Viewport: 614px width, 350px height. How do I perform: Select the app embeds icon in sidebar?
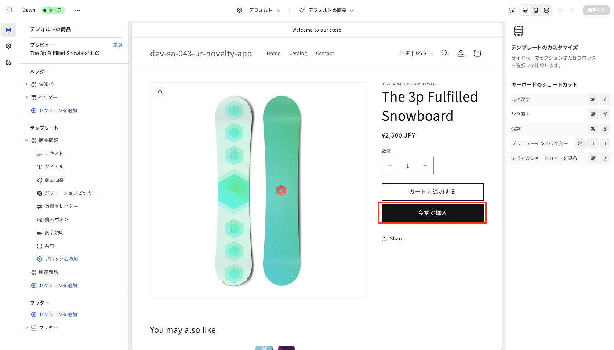(8, 62)
